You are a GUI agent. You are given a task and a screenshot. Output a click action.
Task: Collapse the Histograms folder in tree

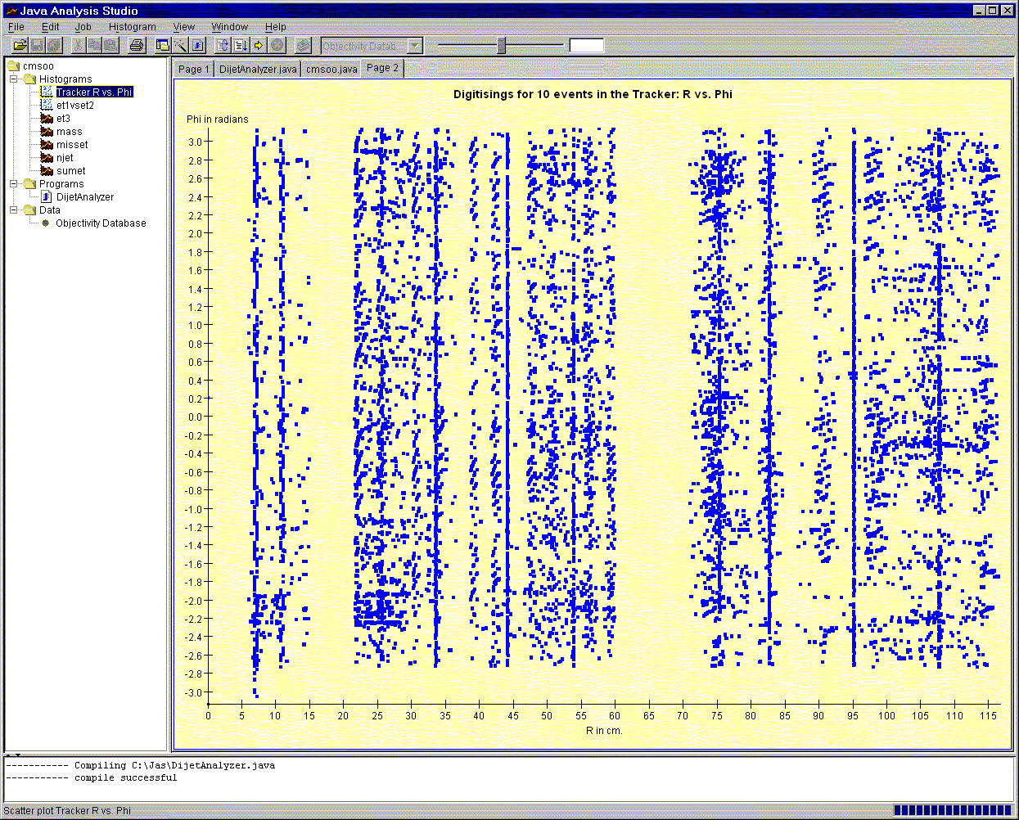point(14,79)
